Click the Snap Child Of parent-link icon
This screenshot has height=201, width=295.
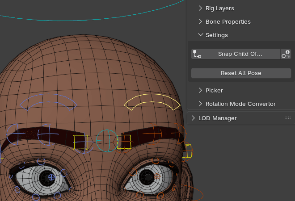[197, 54]
